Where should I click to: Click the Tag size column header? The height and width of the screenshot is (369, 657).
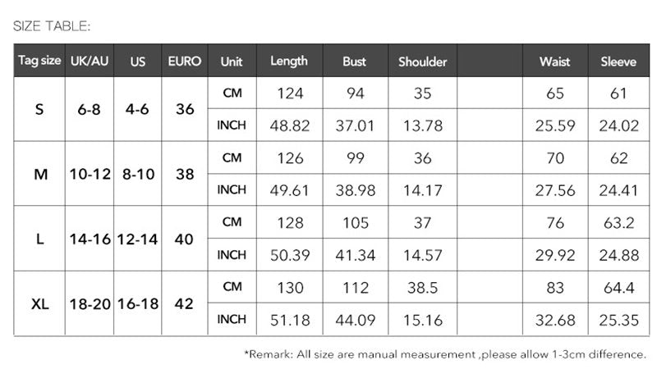click(39, 61)
